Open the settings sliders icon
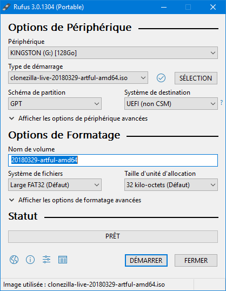The image size is (226, 291). coord(46,260)
